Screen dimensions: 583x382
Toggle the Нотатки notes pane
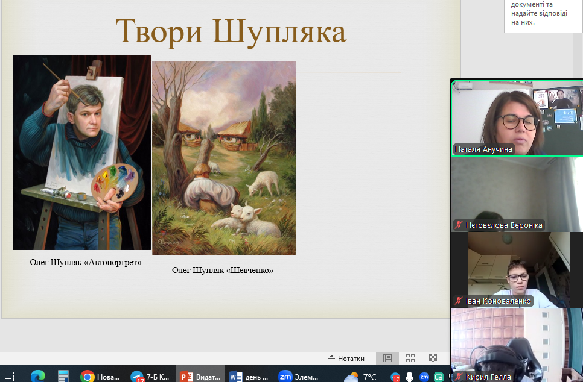pos(346,359)
